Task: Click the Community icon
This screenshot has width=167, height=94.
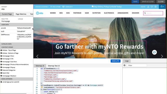Action: tap(63, 7)
